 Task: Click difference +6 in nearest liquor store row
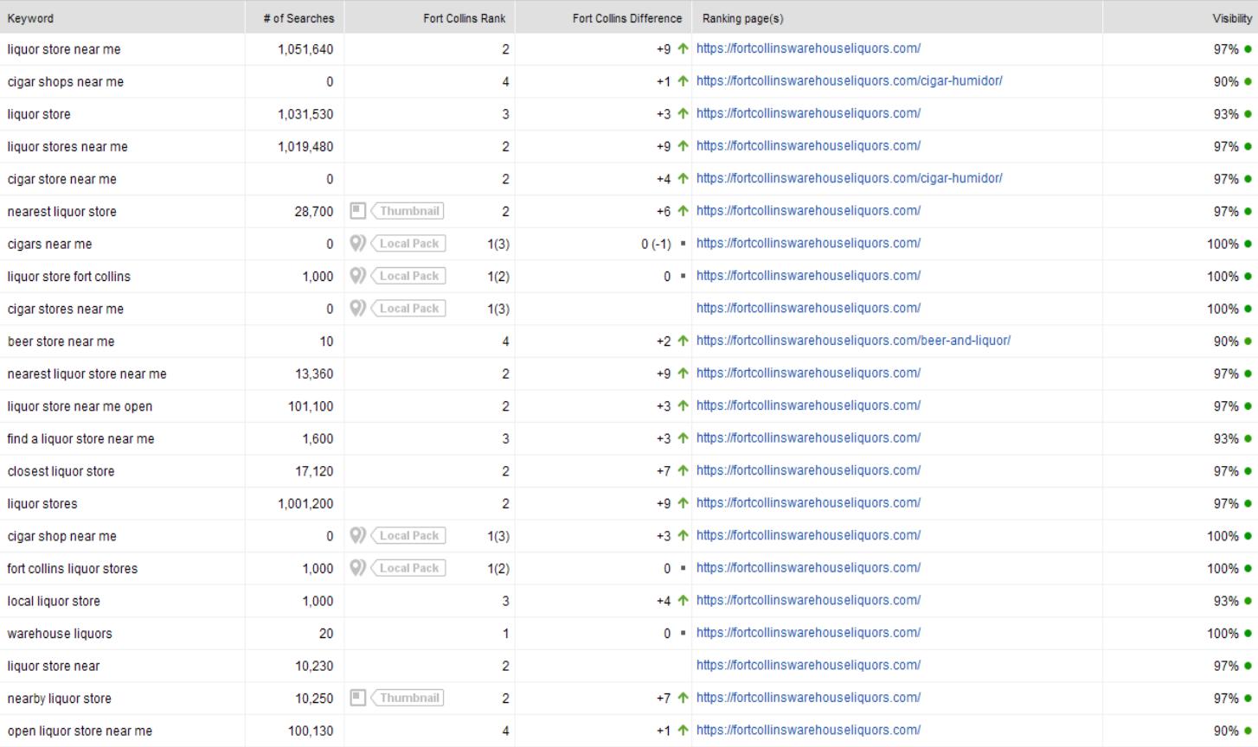(x=664, y=212)
